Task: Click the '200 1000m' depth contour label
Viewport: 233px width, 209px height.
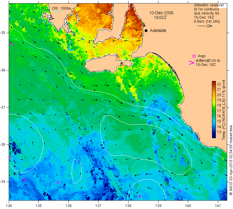Action: click(61, 8)
